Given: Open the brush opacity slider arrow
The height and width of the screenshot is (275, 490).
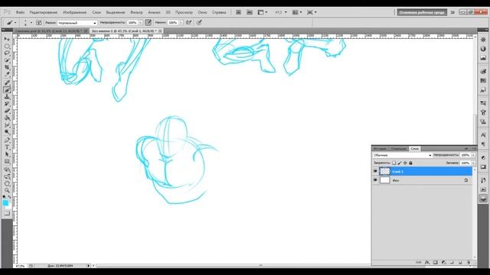Looking at the screenshot, I should [141, 23].
